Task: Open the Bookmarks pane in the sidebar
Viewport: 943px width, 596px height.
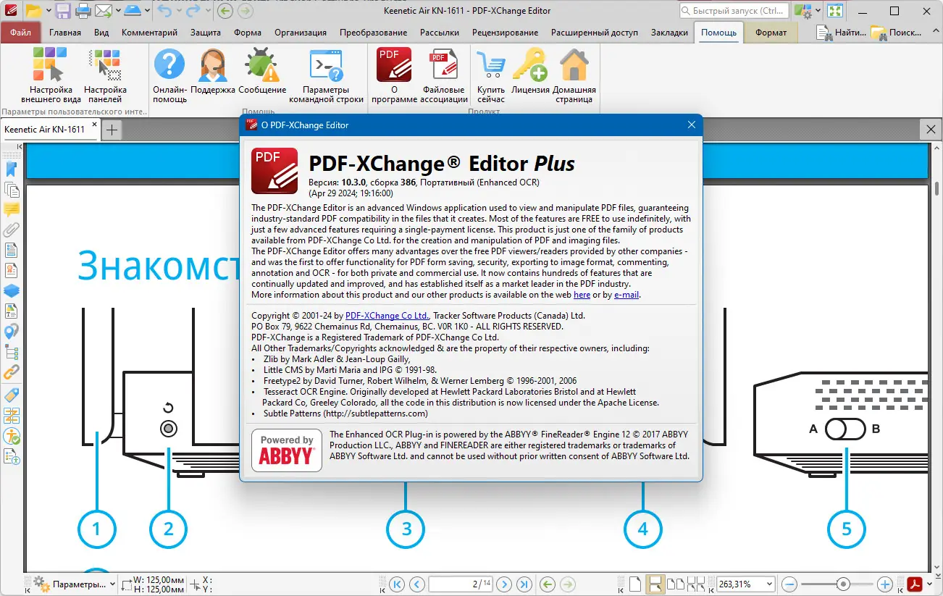Action: pos(12,169)
